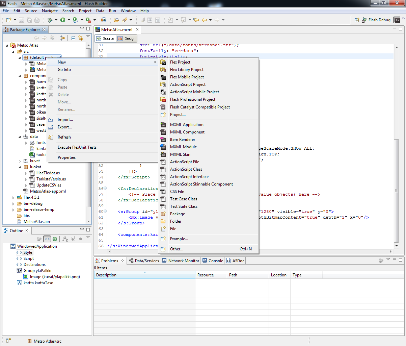Select Flex Project from New submenu

(208, 62)
